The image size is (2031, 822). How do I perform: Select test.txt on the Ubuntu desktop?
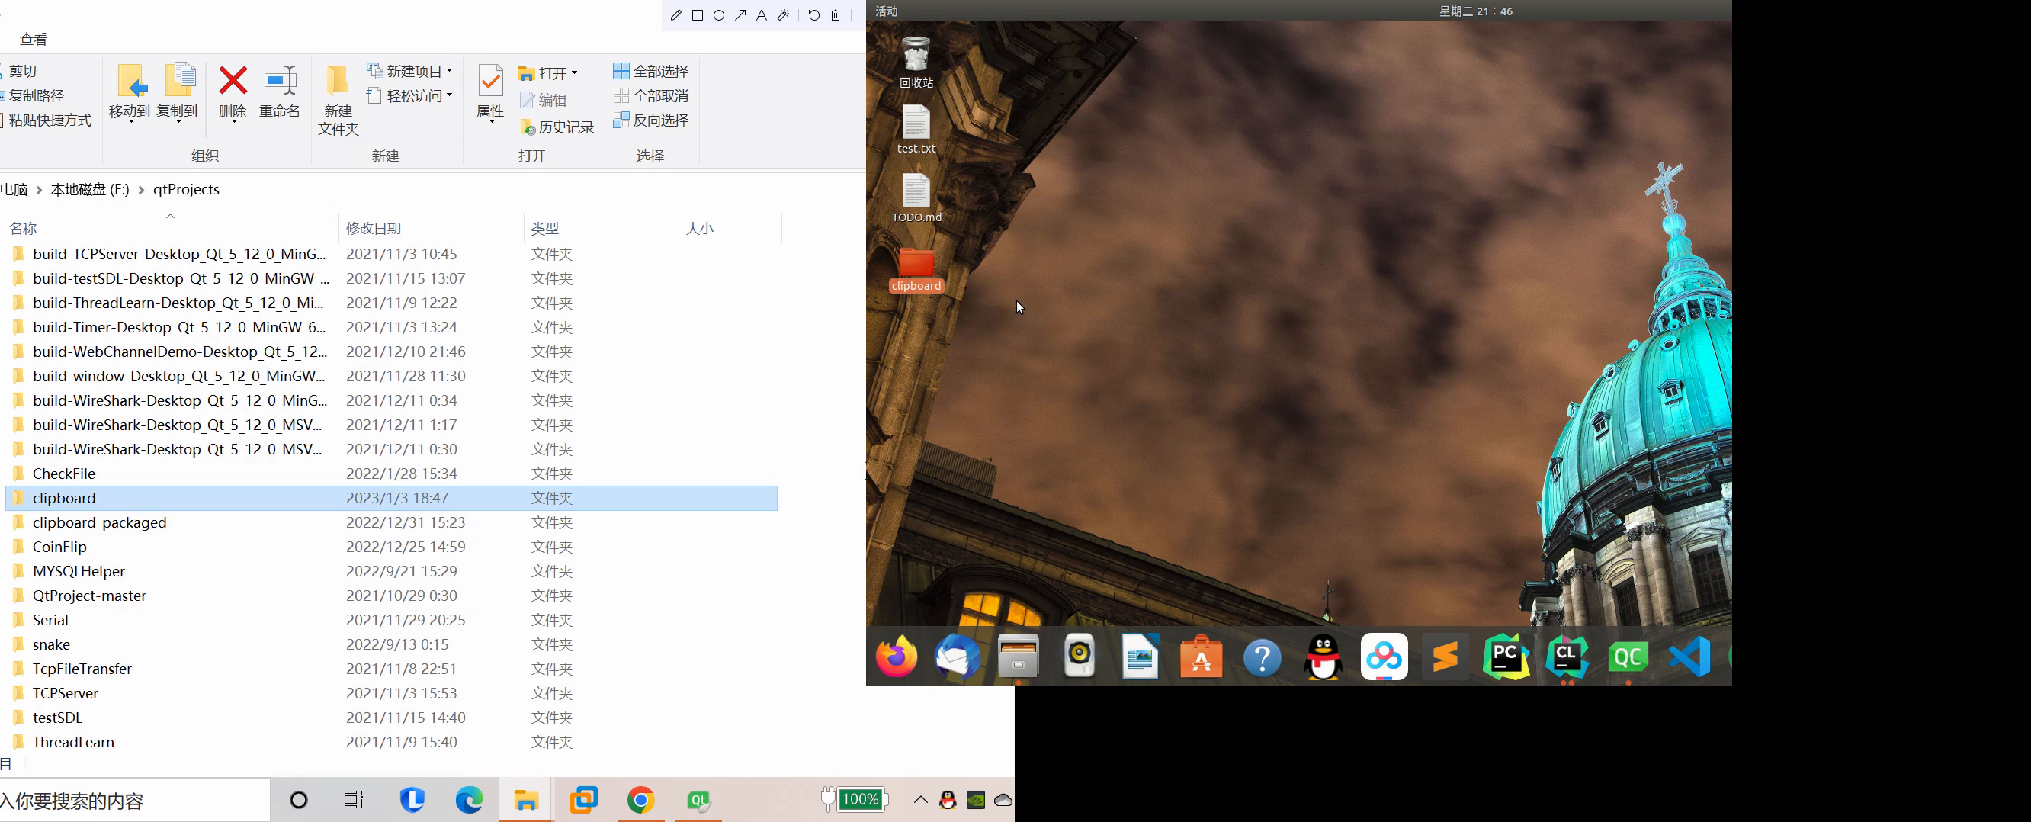pos(916,129)
